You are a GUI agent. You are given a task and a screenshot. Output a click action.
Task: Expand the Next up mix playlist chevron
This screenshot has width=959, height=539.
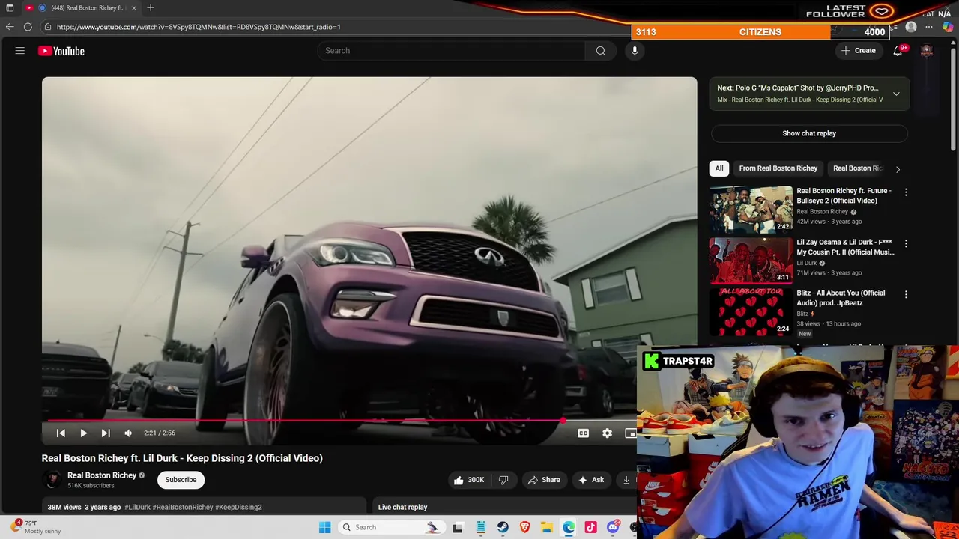(896, 94)
